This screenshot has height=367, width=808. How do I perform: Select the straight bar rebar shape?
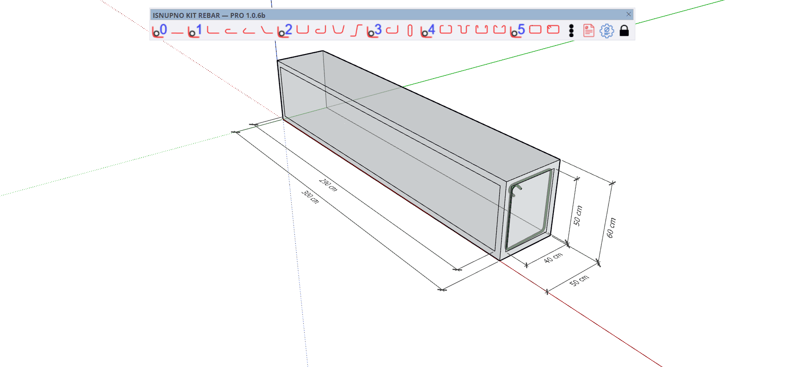tap(177, 31)
